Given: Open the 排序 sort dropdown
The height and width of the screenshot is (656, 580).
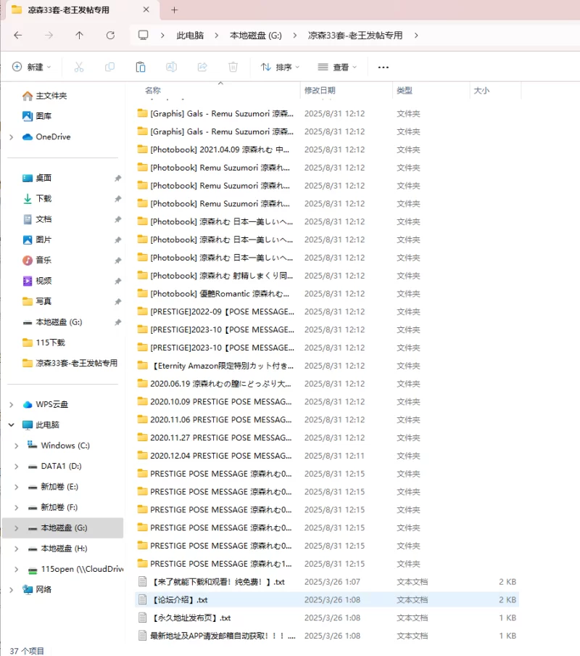Looking at the screenshot, I should [281, 67].
